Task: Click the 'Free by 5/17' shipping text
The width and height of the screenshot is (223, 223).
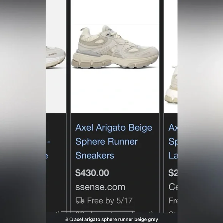Action: (x=110, y=201)
